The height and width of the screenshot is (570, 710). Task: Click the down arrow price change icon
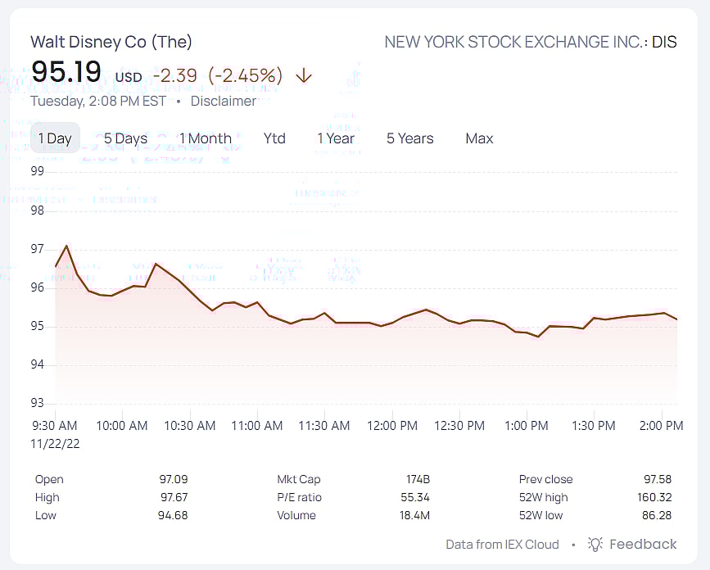[x=304, y=76]
